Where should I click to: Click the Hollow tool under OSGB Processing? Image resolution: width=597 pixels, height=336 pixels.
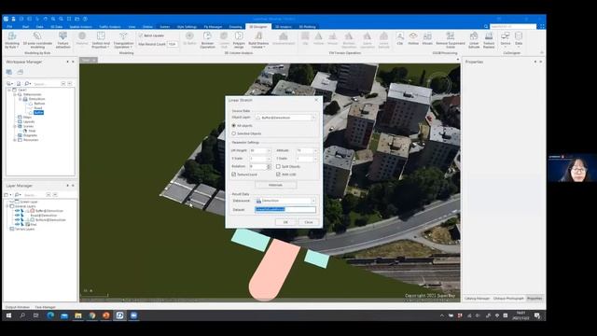tap(413, 38)
